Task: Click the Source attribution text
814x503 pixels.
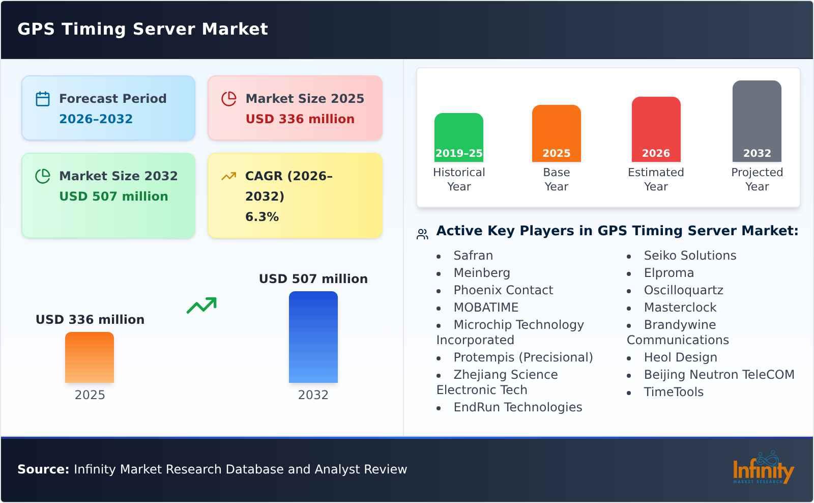Action: [212, 469]
